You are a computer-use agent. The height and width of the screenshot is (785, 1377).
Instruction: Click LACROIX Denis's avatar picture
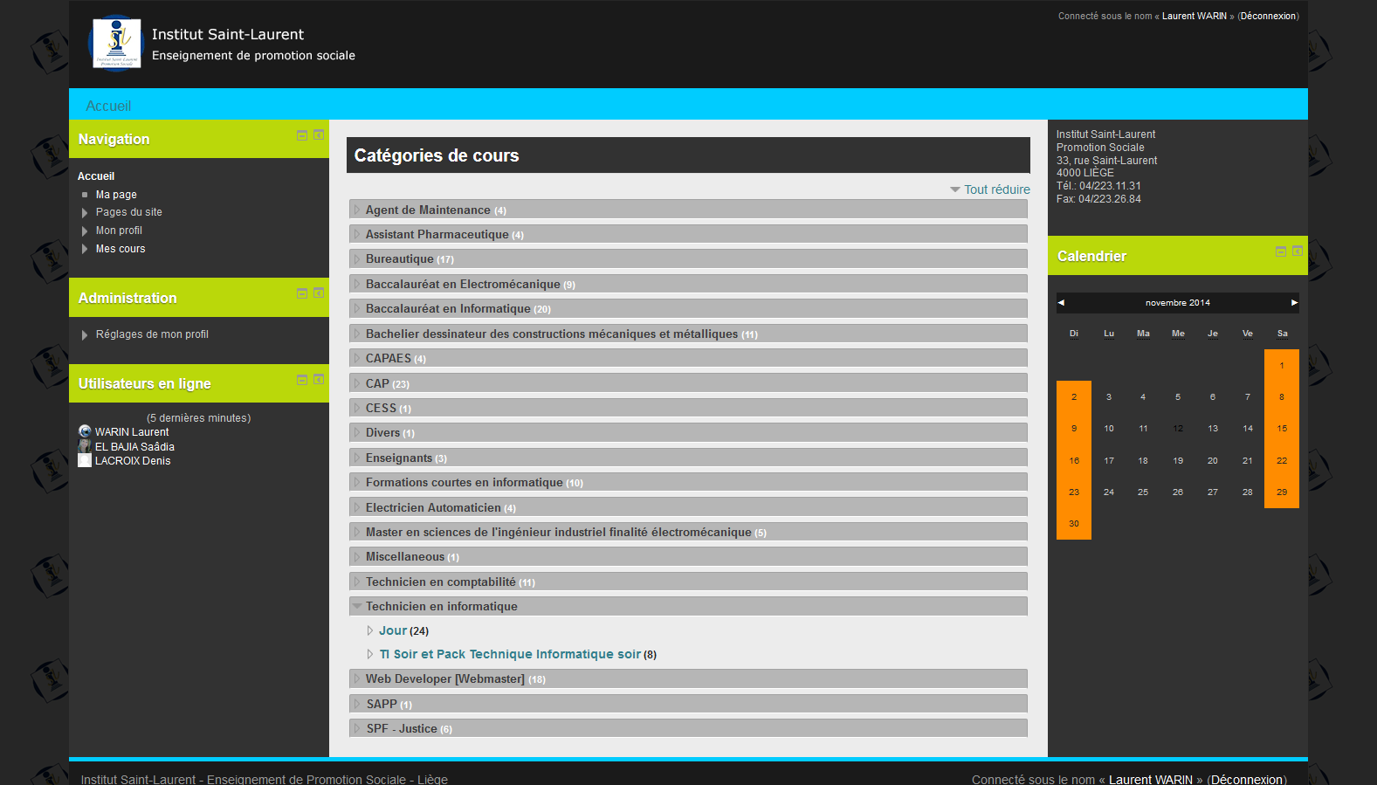pyautogui.click(x=85, y=460)
